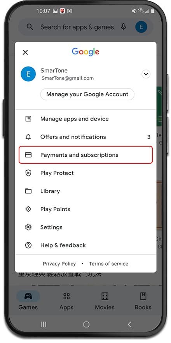The width and height of the screenshot is (171, 343).
Task: Tap the Play Protect shield icon
Action: 28,173
